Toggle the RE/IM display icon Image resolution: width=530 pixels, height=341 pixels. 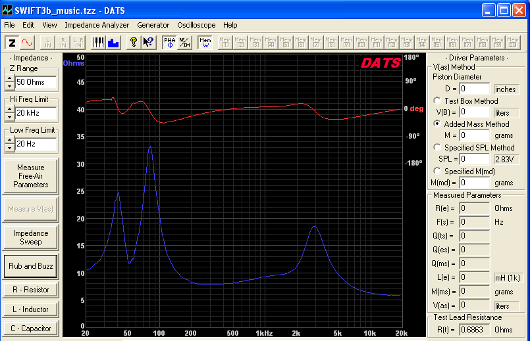tap(184, 43)
